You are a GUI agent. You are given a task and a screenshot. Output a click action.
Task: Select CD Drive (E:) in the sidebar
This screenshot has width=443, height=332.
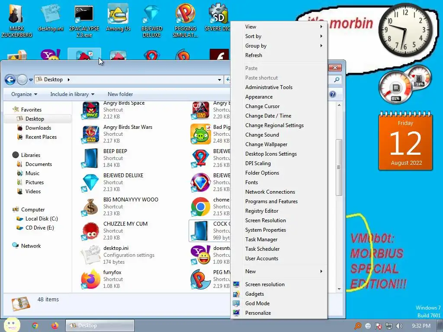39,227
